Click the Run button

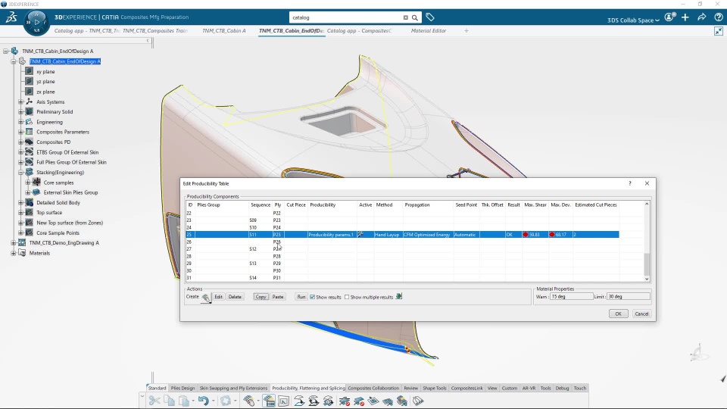point(301,297)
